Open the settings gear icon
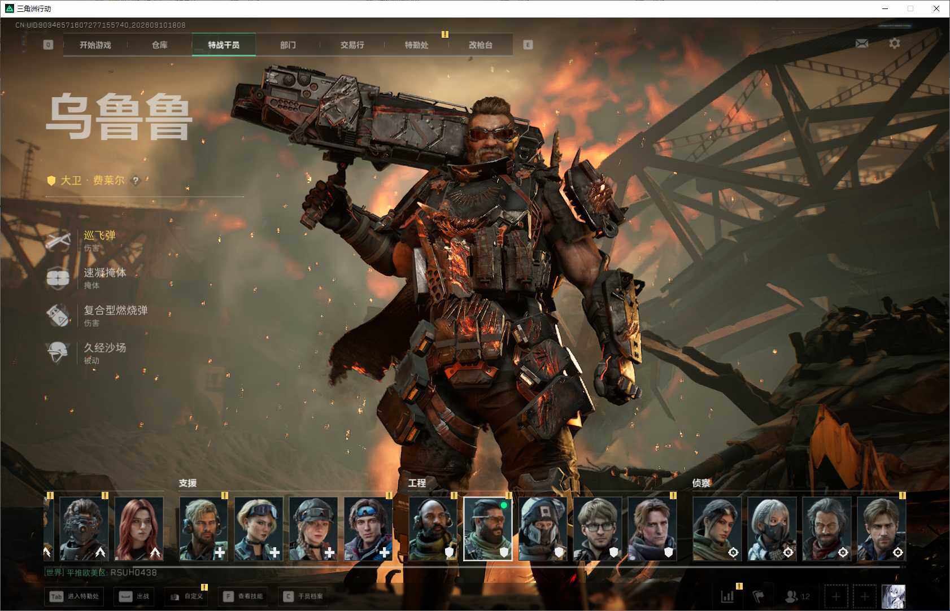This screenshot has height=611, width=950. click(895, 43)
